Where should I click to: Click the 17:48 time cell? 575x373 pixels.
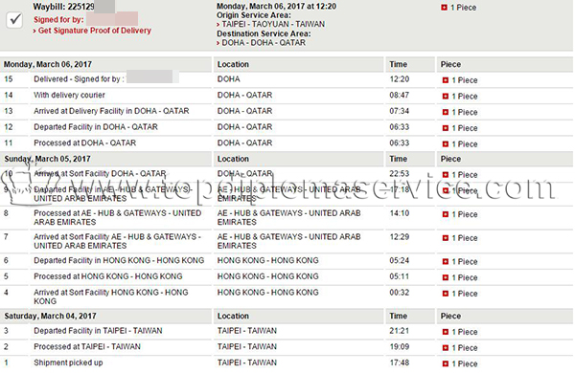coord(400,362)
